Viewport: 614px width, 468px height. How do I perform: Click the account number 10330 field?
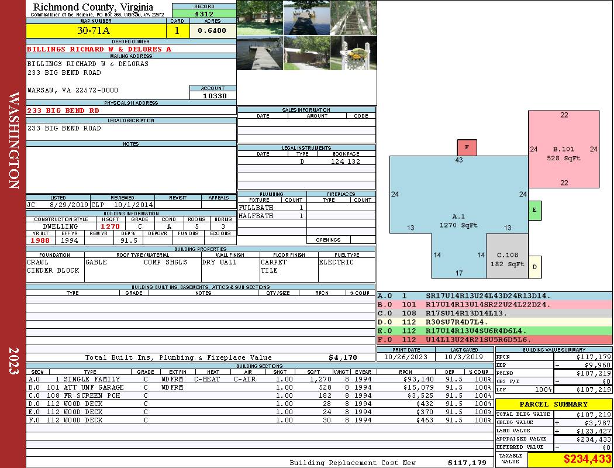[x=213, y=95]
